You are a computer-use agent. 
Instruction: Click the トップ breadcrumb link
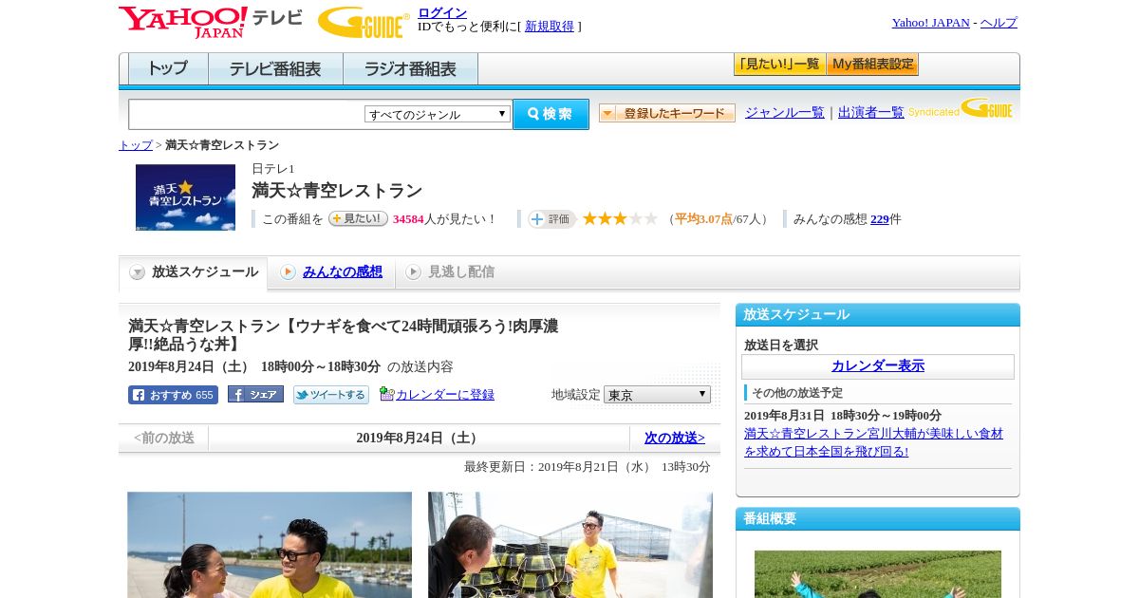tap(136, 145)
